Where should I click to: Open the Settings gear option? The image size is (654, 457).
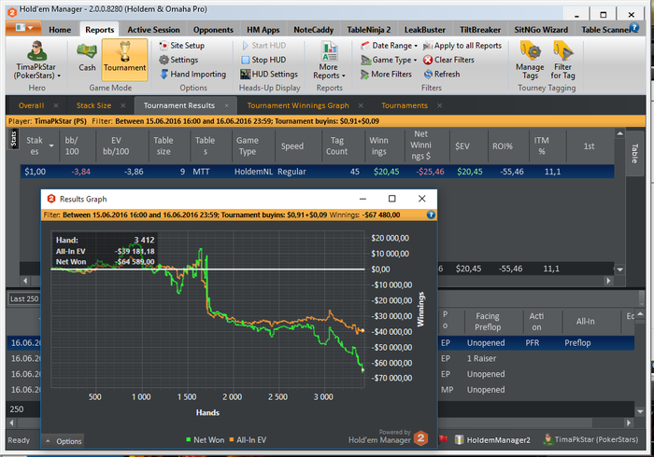click(x=178, y=60)
